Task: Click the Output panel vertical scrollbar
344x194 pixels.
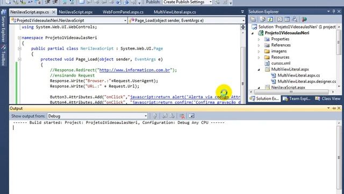Action: (339, 157)
